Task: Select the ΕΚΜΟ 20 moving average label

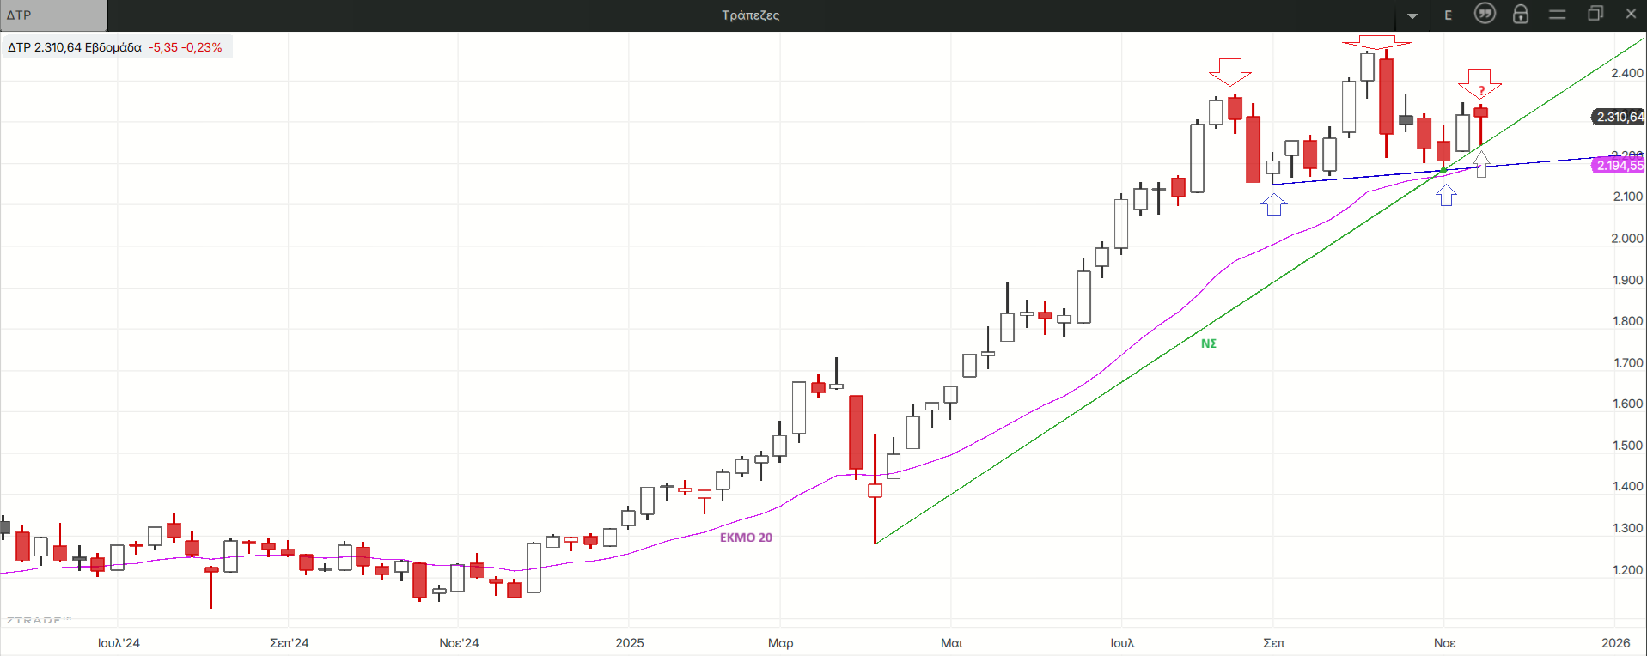Action: point(746,538)
